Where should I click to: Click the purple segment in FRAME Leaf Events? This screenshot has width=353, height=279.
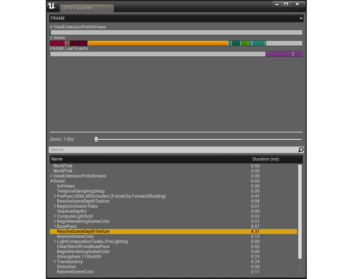pos(279,54)
